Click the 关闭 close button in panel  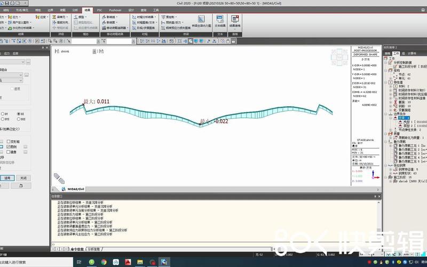click(23, 178)
